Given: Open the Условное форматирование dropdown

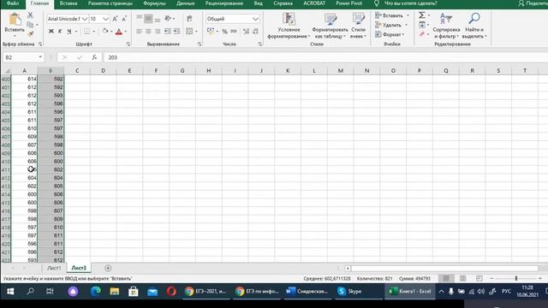Looking at the screenshot, I should [x=289, y=26].
